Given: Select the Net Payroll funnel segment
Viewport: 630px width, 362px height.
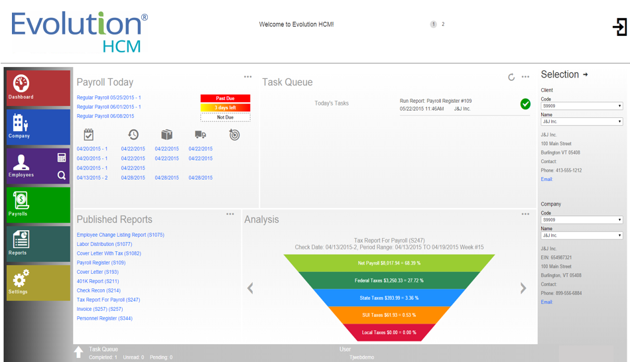Looking at the screenshot, I should pos(389,263).
